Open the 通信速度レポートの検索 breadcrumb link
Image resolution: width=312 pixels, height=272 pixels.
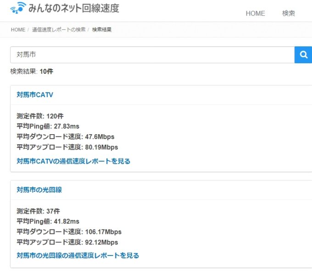pyautogui.click(x=59, y=30)
